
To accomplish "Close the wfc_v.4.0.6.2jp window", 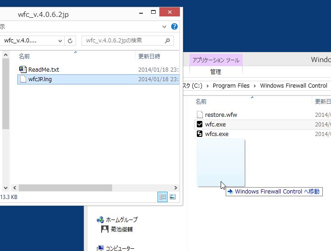I will coord(169,12).
